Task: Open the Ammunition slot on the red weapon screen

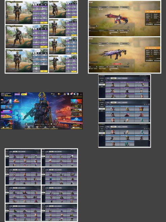Action: (114, 30)
